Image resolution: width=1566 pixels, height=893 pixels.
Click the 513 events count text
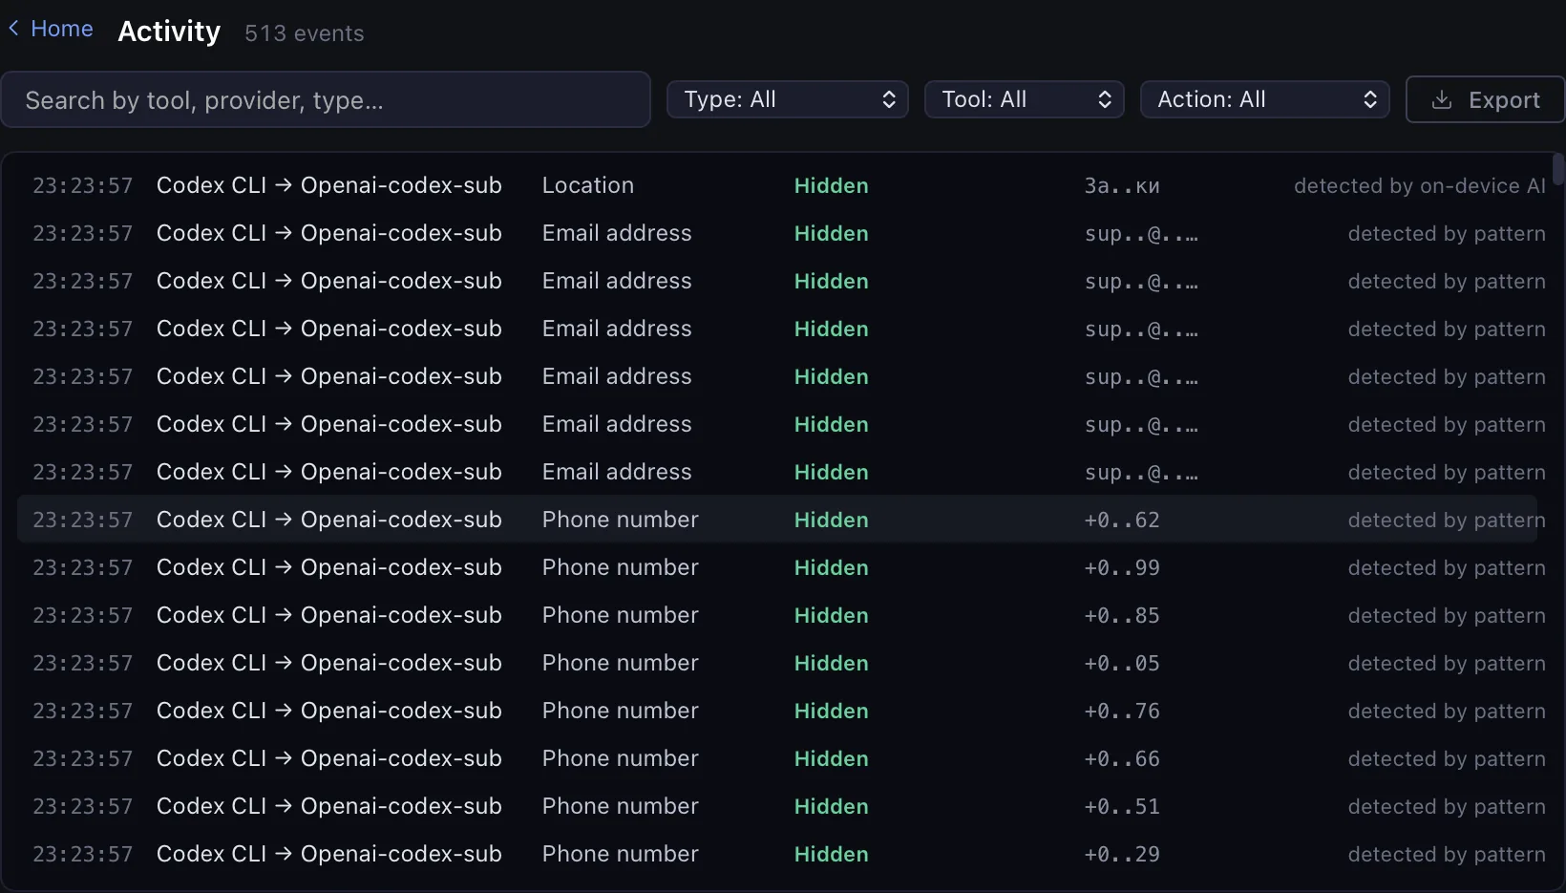tap(304, 33)
